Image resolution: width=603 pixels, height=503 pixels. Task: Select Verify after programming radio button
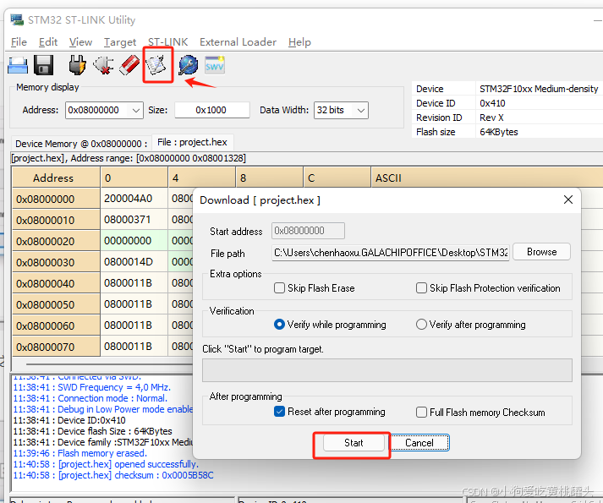click(x=421, y=325)
